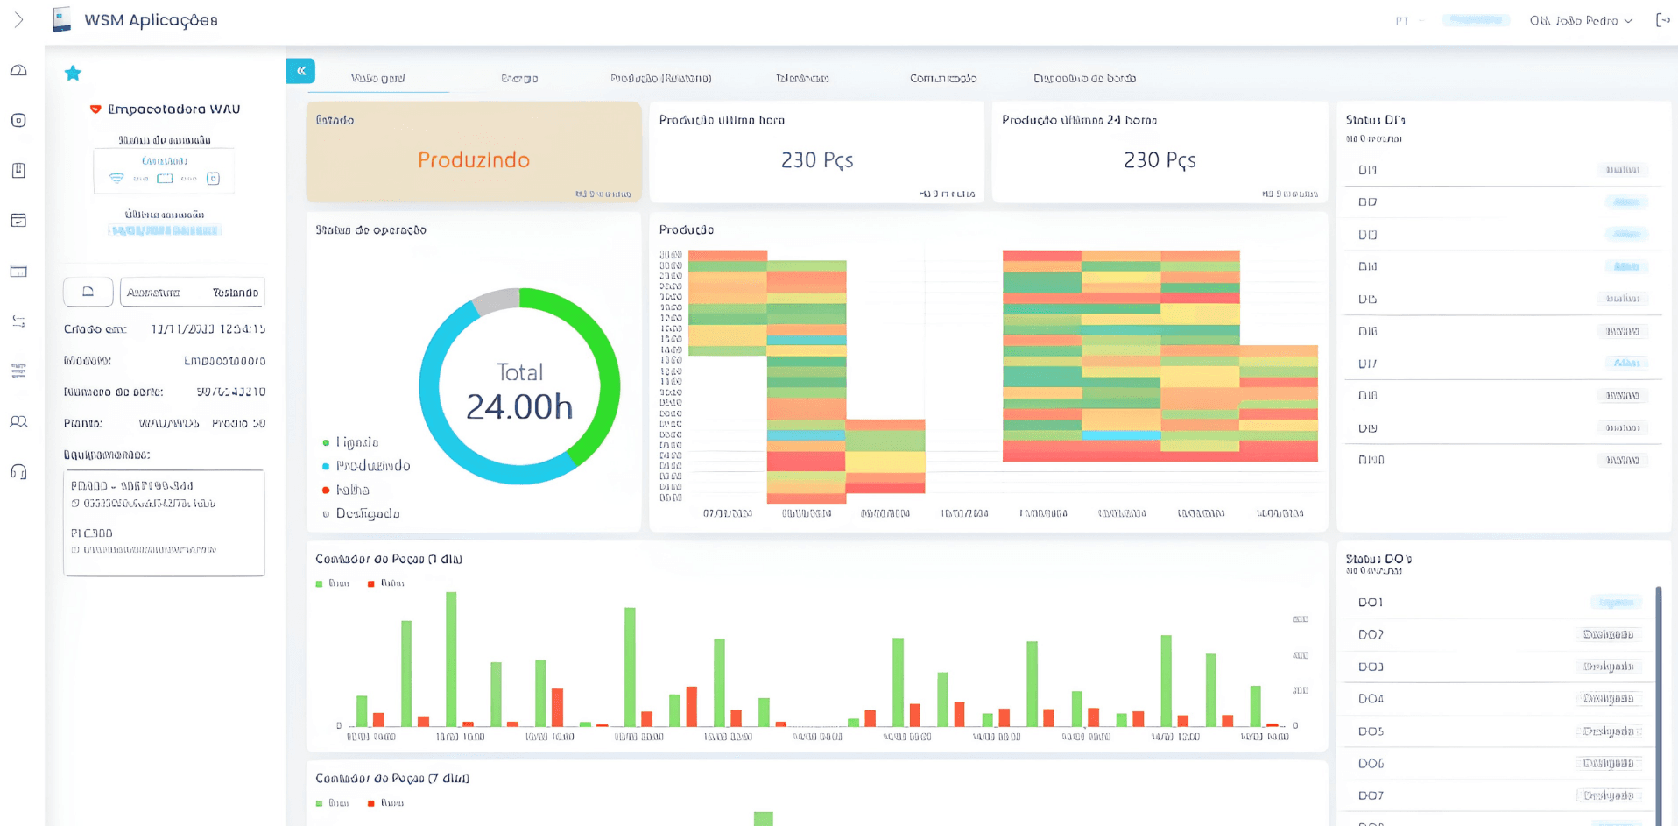
Task: Open the calendar icon in left sidebar
Action: coord(18,221)
